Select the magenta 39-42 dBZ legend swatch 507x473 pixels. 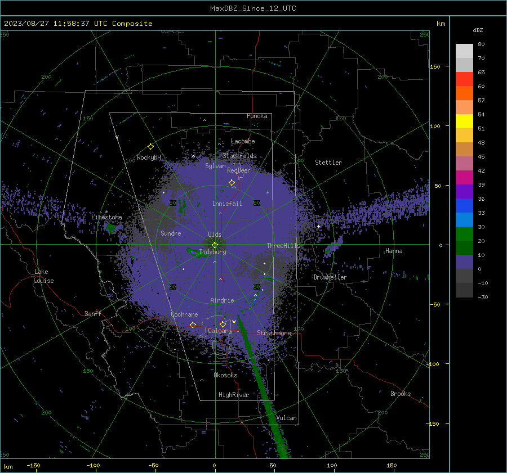pos(464,178)
